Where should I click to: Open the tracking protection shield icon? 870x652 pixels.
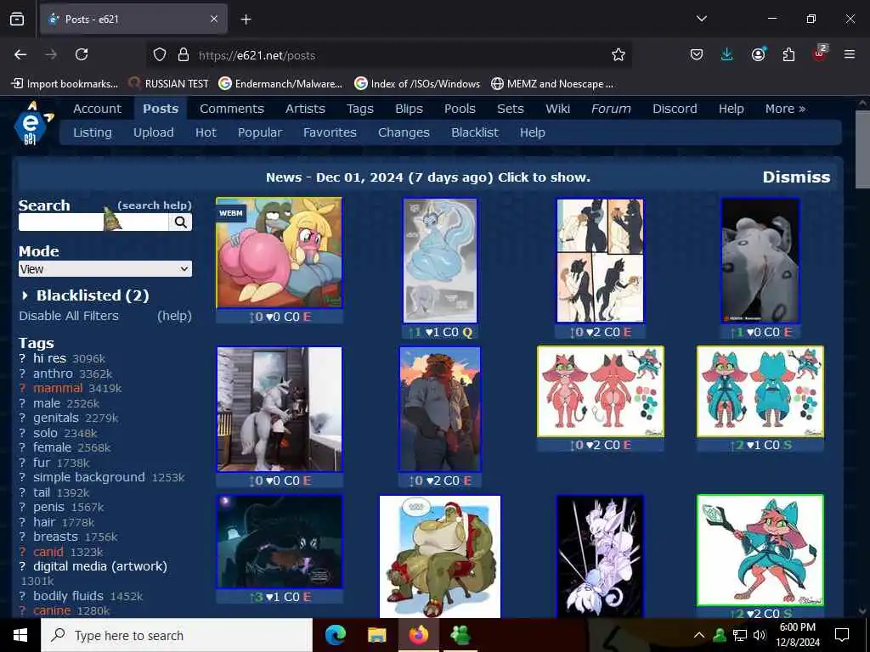(160, 55)
